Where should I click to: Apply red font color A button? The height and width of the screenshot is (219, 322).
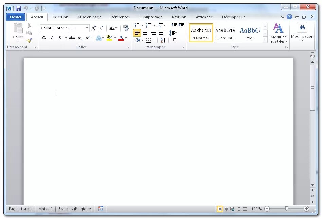(121, 38)
